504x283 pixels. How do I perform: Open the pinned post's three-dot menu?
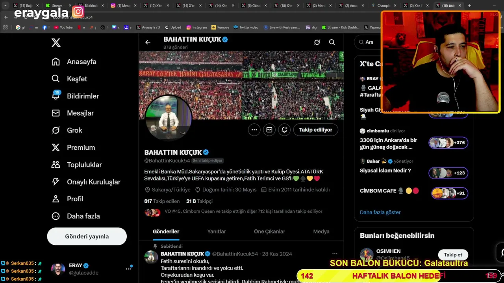(335, 254)
